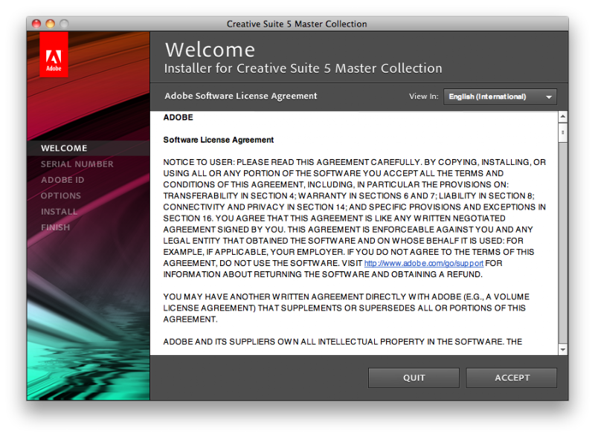Click 'Installer for Creative Suite 5 Master Collection'
This screenshot has width=595, height=437.
(x=303, y=68)
